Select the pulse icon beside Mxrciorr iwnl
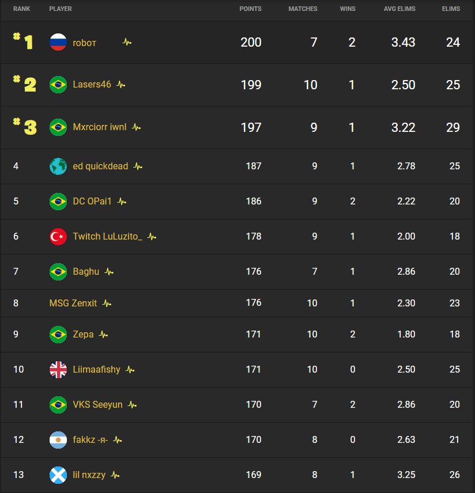This screenshot has height=493, width=475. 136,127
